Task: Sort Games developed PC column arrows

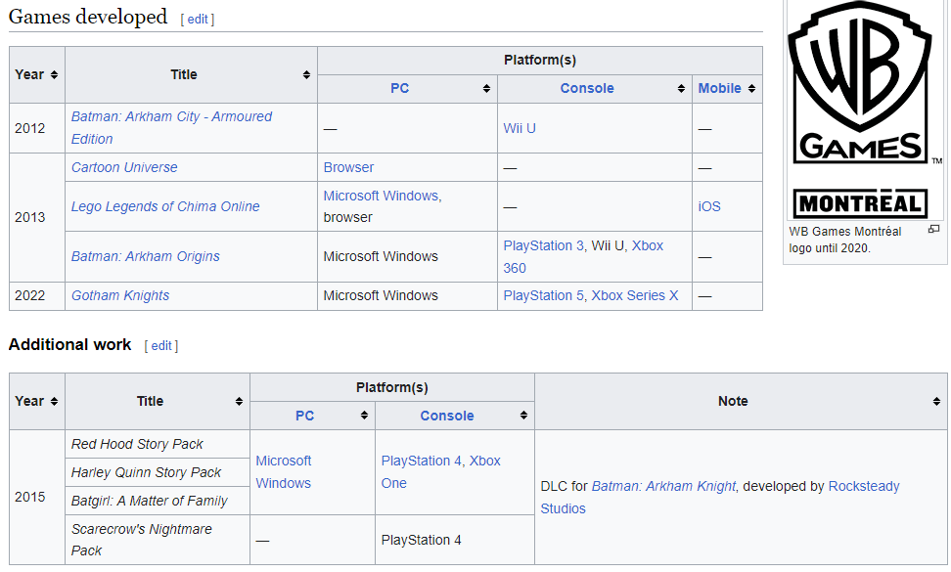Action: click(486, 88)
